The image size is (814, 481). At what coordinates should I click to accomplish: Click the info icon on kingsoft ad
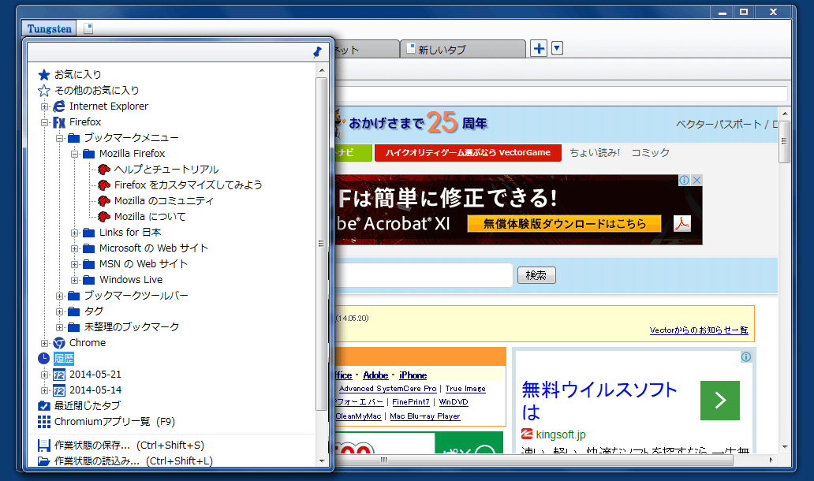746,357
